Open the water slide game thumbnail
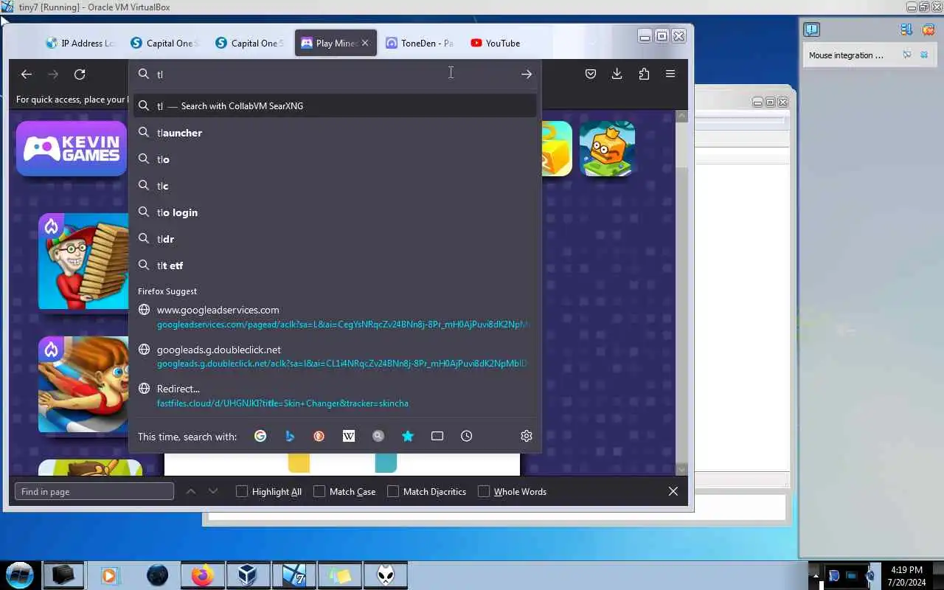Screen dimensions: 944x590 tap(83, 384)
